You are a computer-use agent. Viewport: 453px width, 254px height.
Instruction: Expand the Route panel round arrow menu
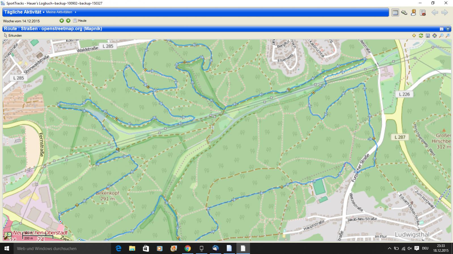(448, 29)
